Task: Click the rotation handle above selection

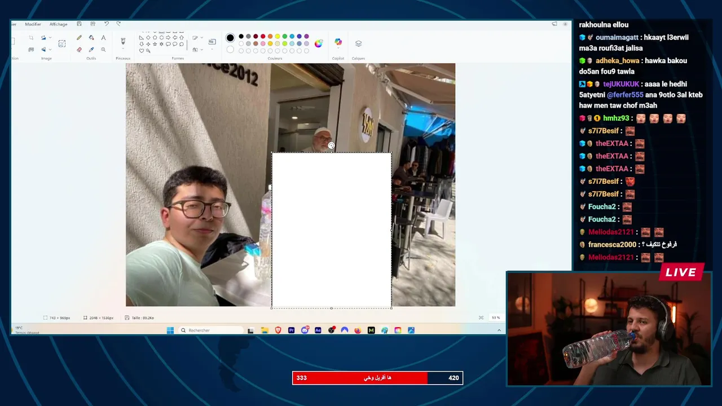Action: click(331, 145)
